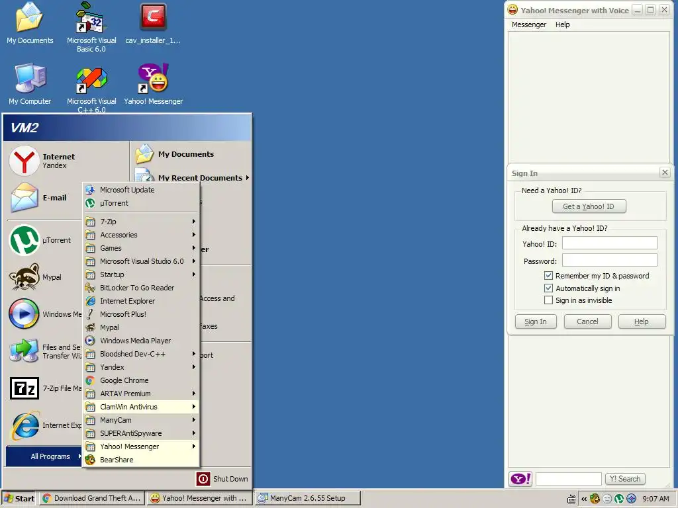
Task: Click Cancel in Sign In dialog
Action: tap(587, 322)
